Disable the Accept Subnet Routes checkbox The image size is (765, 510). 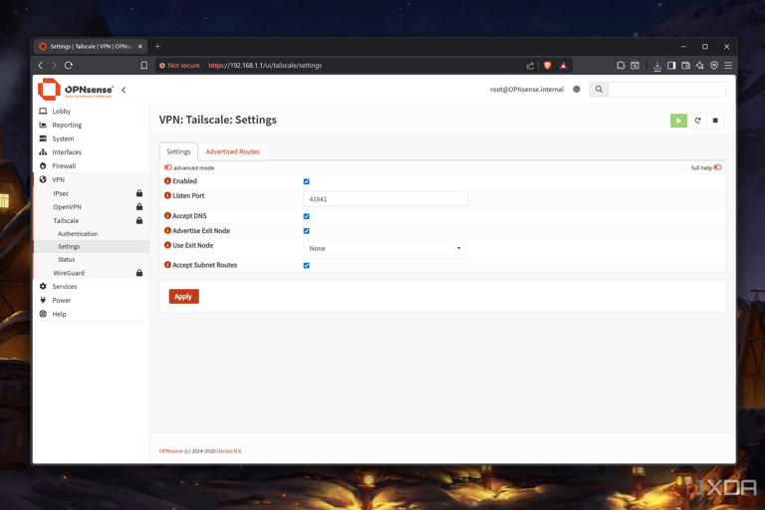pyautogui.click(x=306, y=266)
